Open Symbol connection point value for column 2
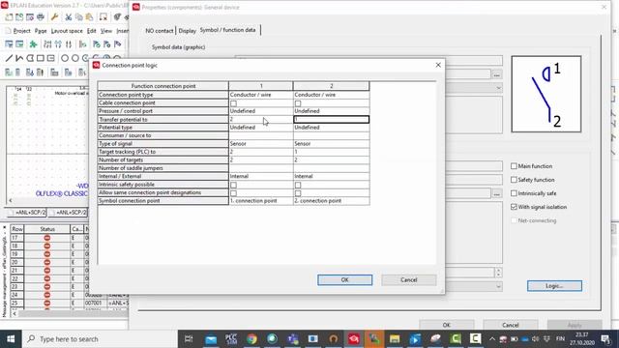The image size is (619, 348). [331, 201]
